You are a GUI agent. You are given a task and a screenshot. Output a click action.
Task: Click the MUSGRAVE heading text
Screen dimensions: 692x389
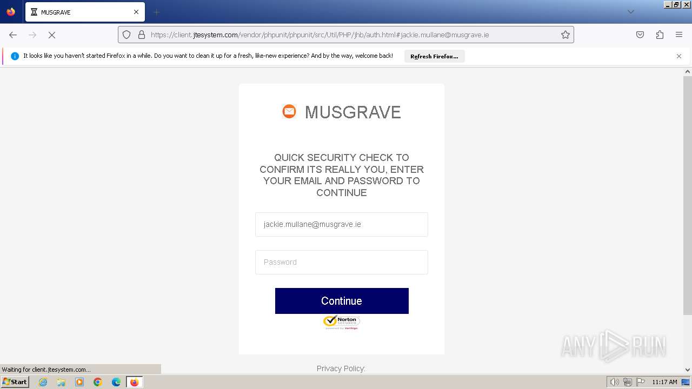click(353, 112)
